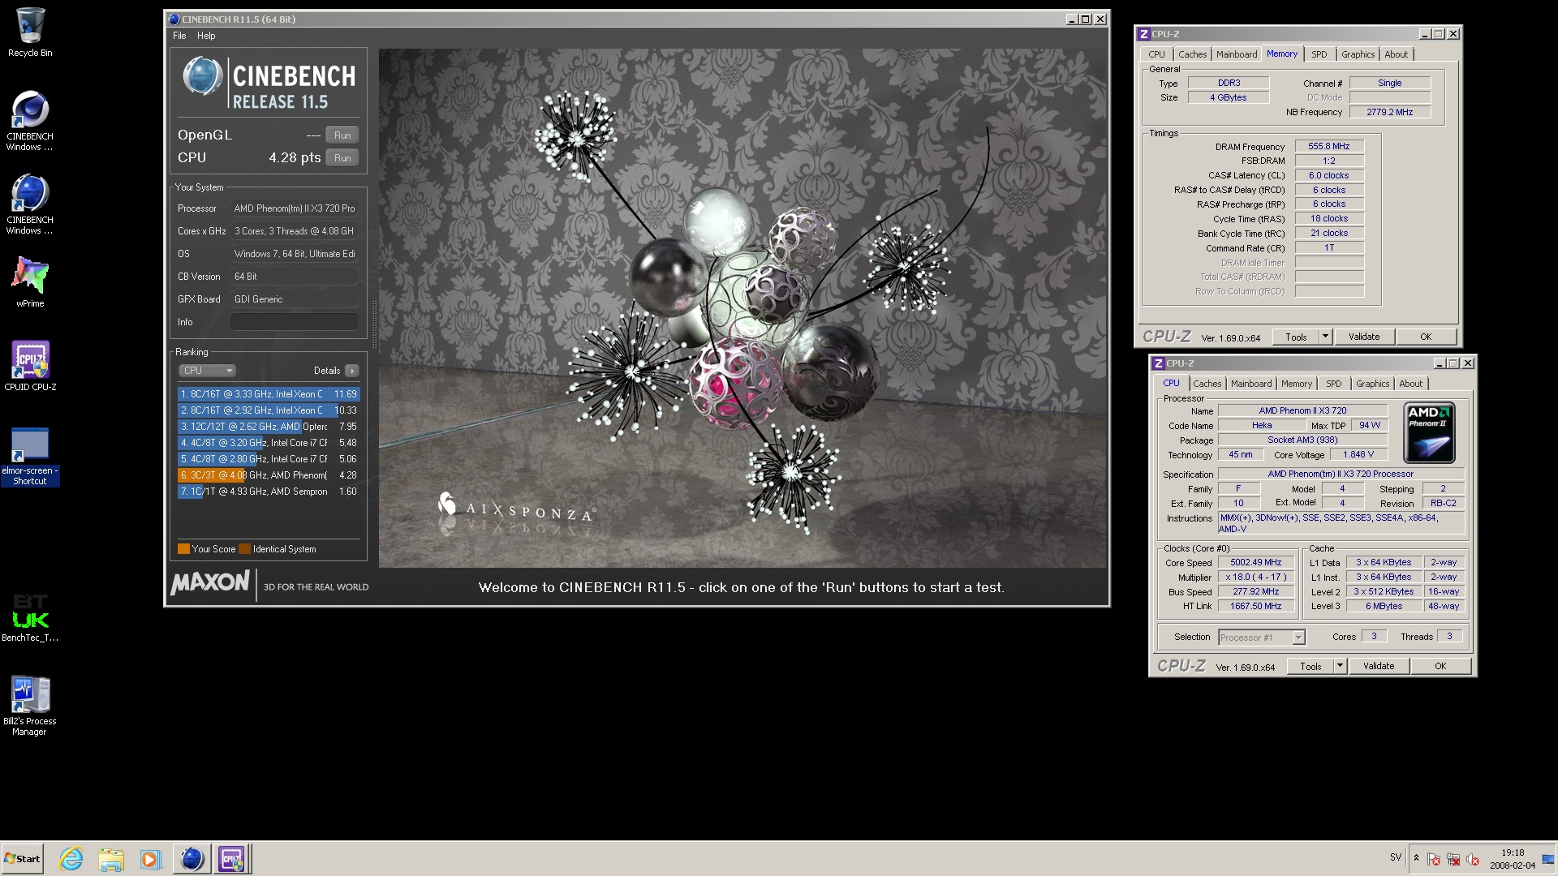Run the CPU benchmark test
Screen dimensions: 1558x876
(342, 158)
